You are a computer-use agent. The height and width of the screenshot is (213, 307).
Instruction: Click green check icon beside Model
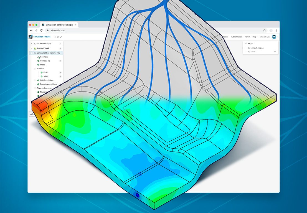38,65
